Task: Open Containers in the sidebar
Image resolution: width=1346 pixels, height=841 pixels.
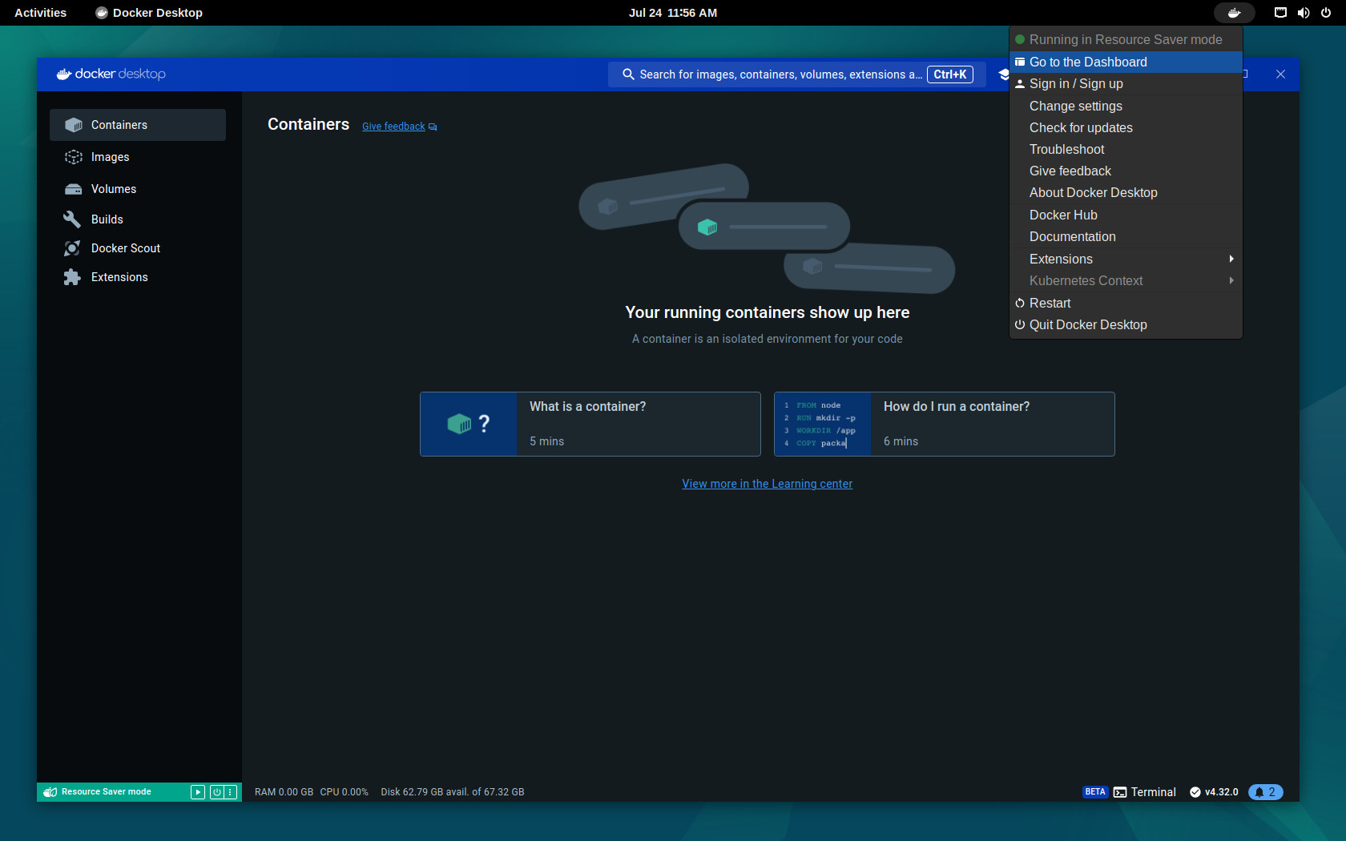Action: point(138,125)
